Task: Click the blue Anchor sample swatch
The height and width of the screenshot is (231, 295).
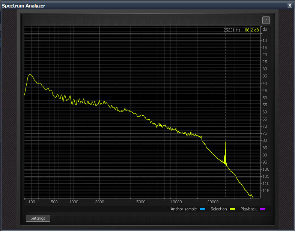Action: 203,209
